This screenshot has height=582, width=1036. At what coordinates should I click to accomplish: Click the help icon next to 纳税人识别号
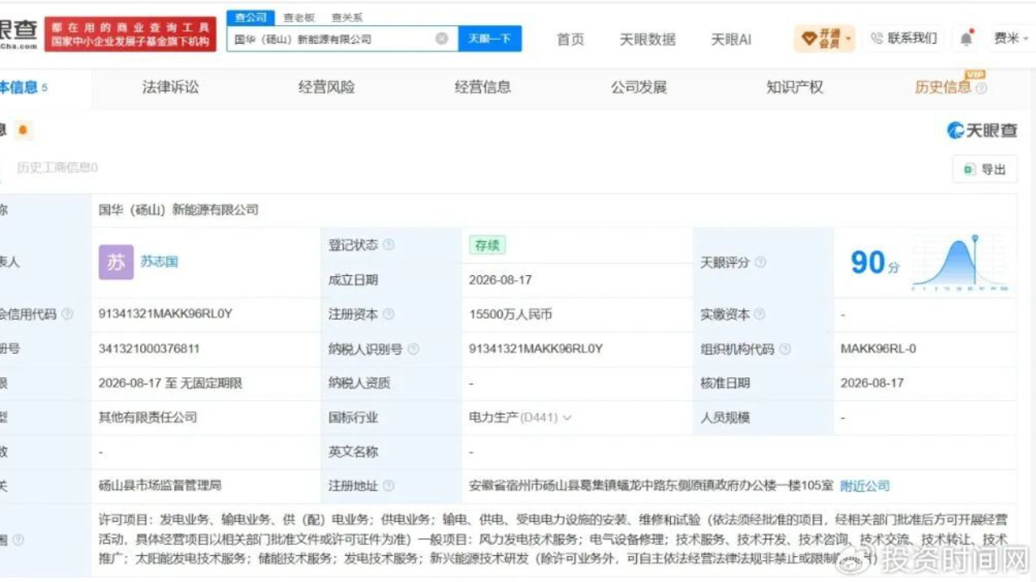[x=414, y=349]
